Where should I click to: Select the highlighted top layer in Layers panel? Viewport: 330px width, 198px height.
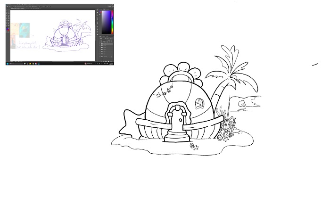coord(106,44)
